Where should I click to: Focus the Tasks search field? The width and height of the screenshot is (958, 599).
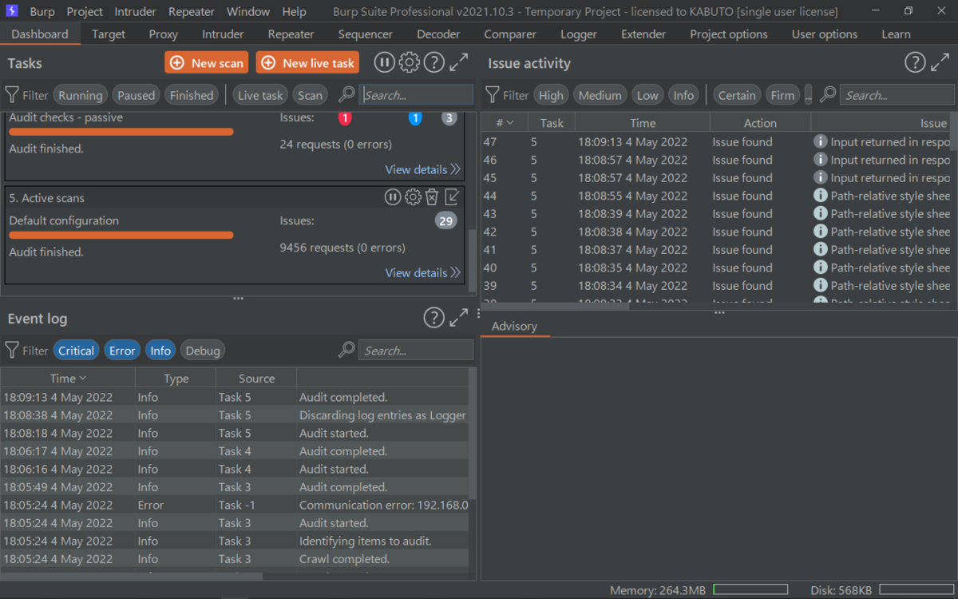coord(416,95)
